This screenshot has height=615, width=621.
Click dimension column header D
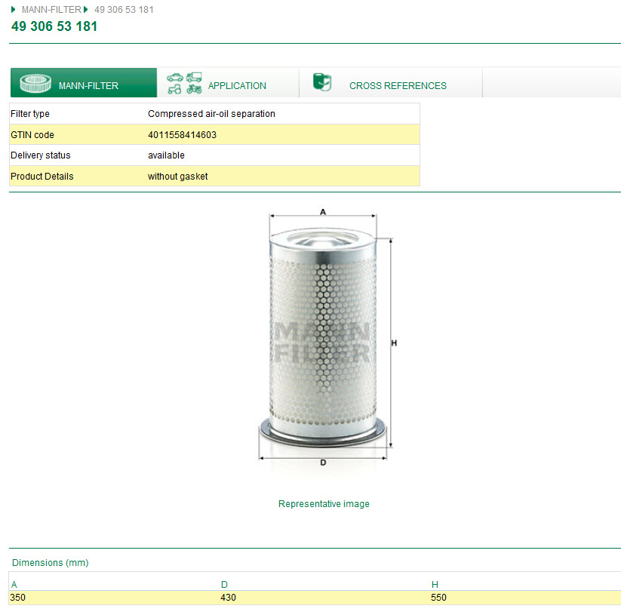[x=224, y=585]
